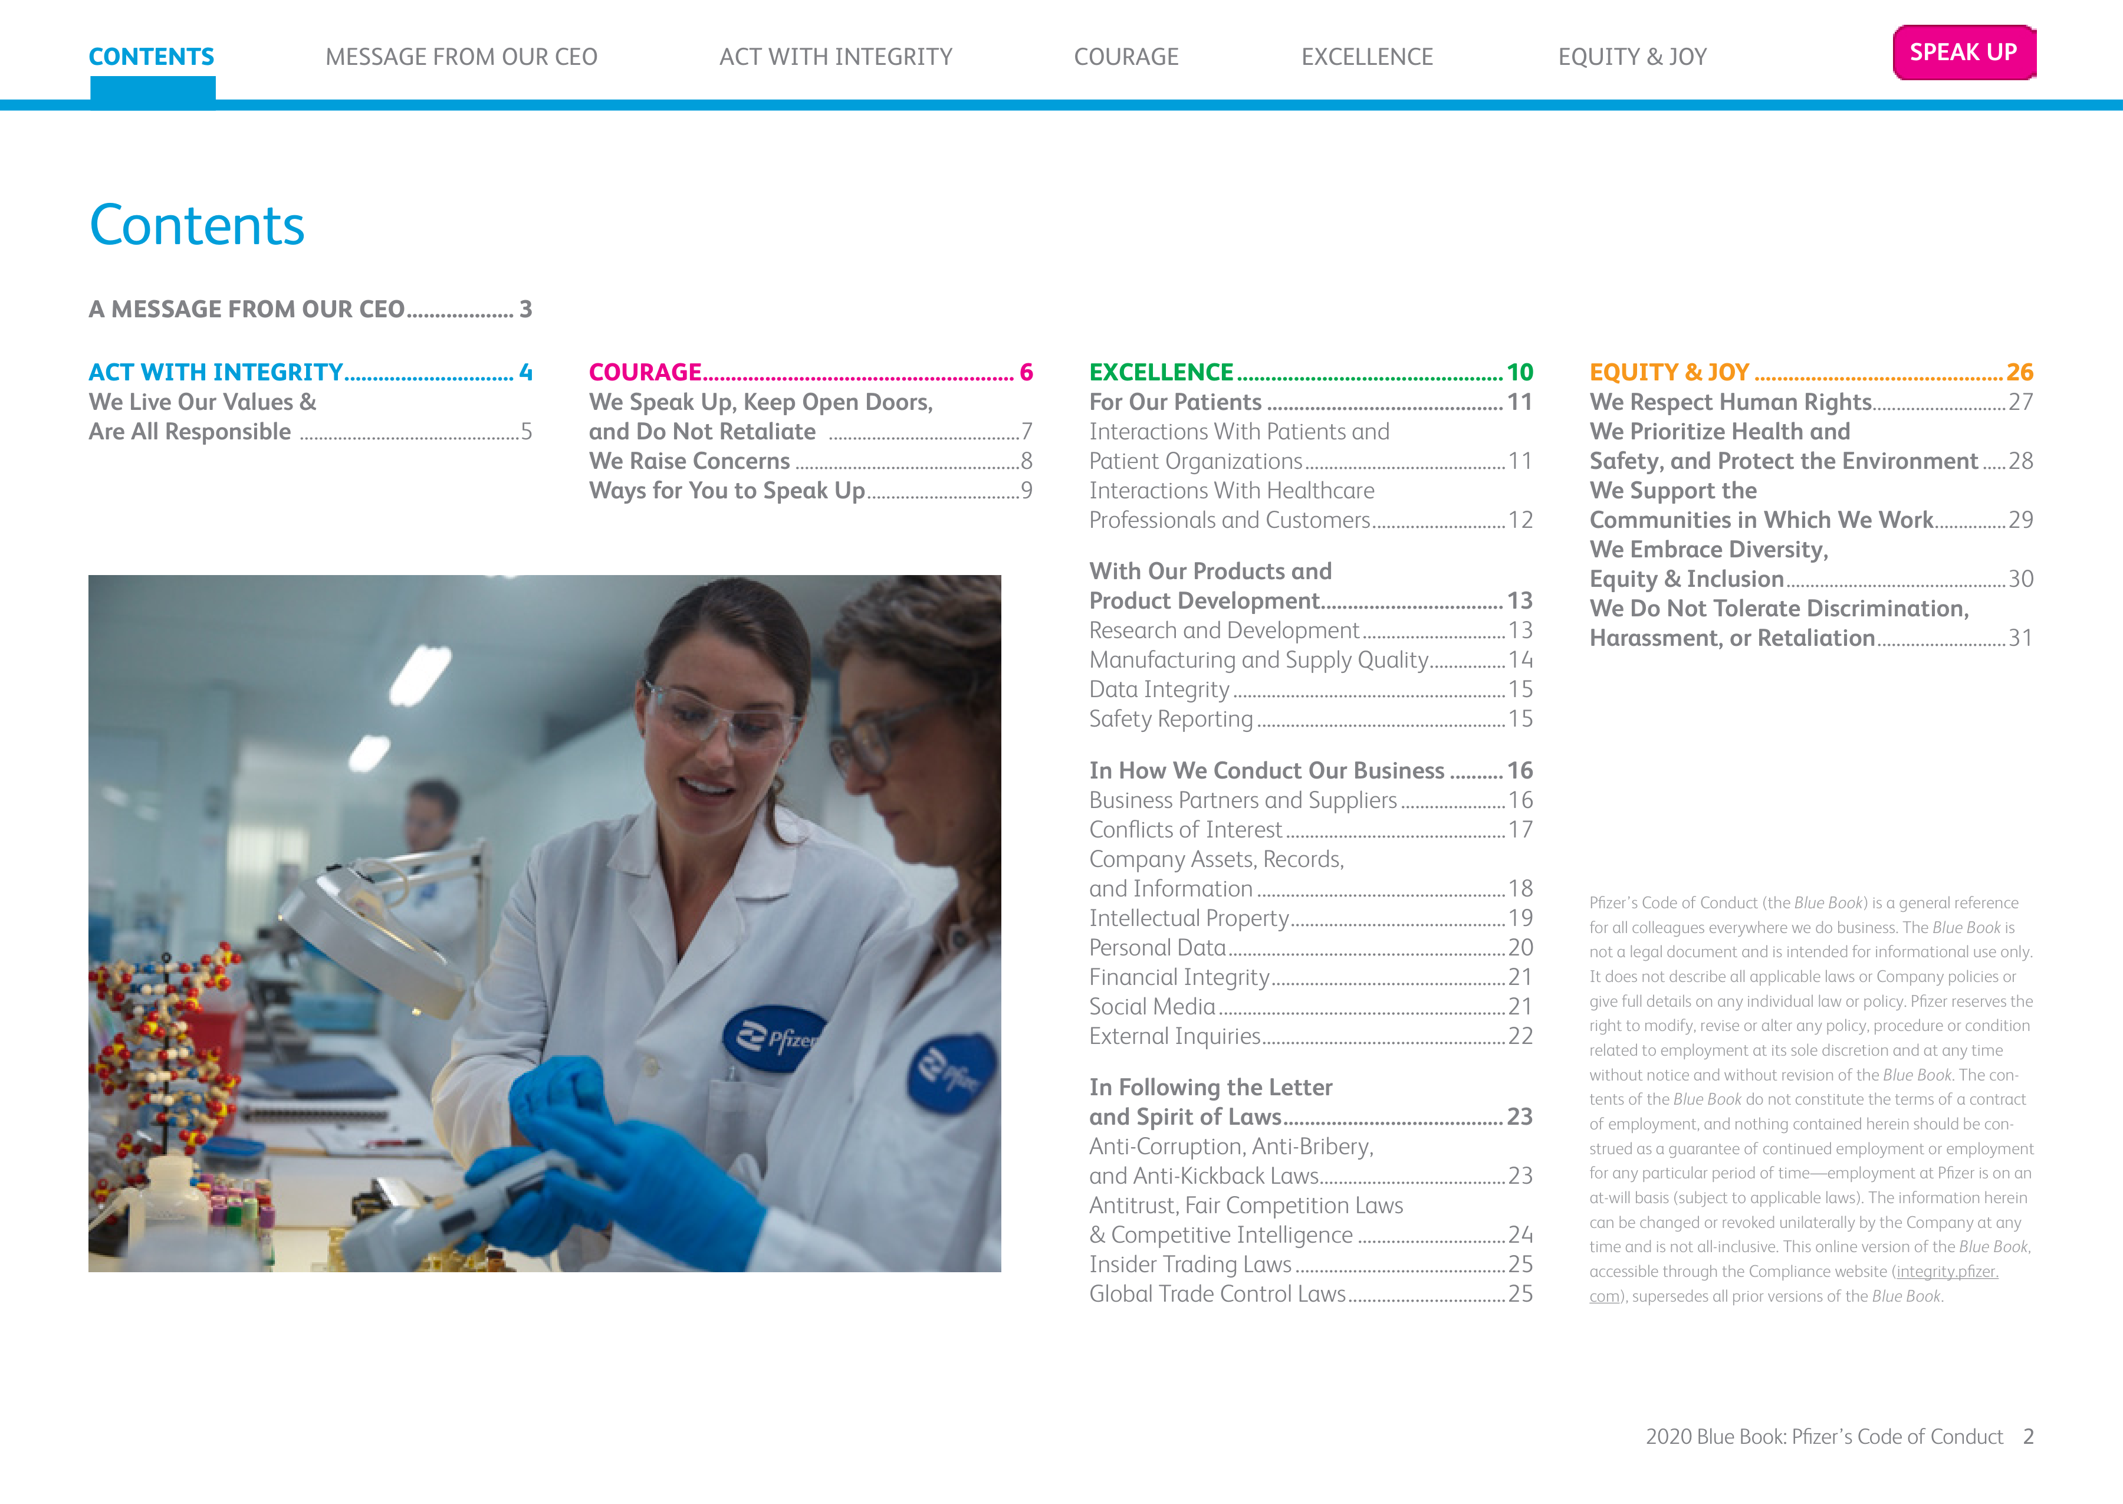Switch to ACT WITH INTEGRITY tab

click(x=836, y=57)
